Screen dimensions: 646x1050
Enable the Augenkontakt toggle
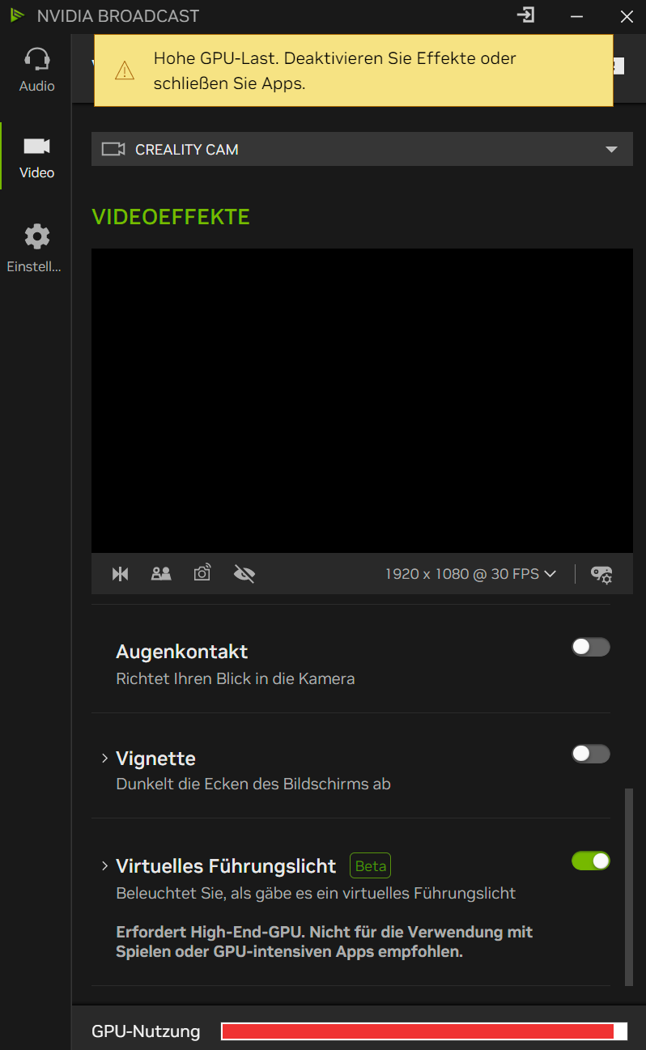click(x=591, y=647)
